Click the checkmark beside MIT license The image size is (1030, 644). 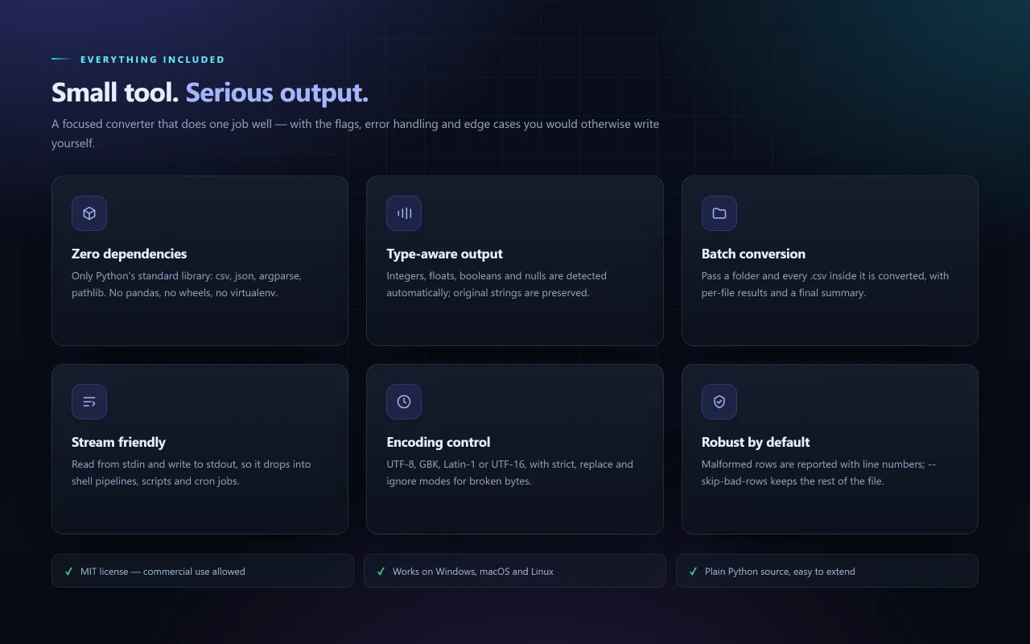click(69, 572)
